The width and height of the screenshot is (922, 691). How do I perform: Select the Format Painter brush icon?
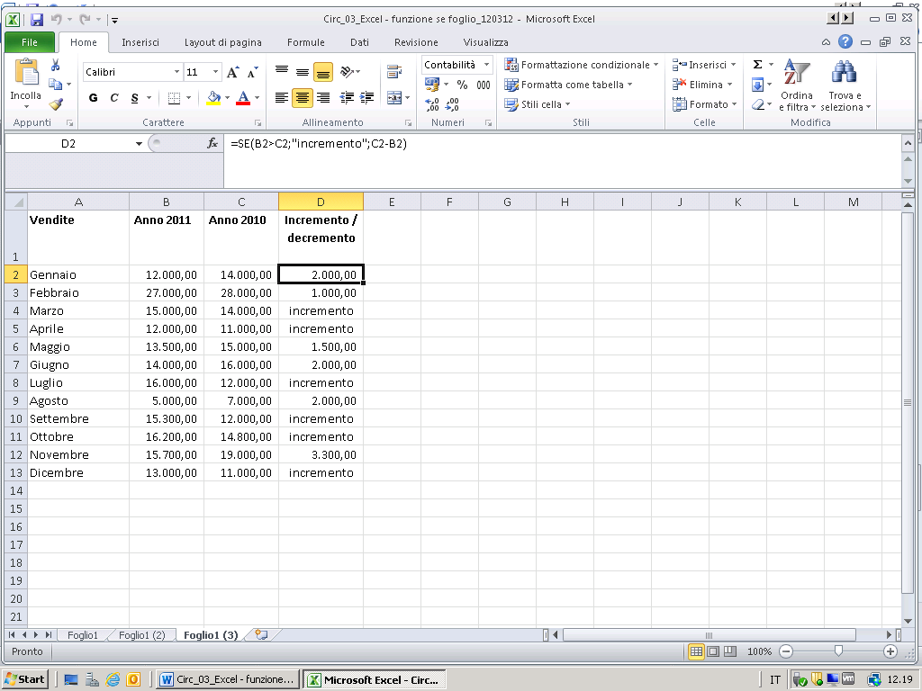(55, 104)
